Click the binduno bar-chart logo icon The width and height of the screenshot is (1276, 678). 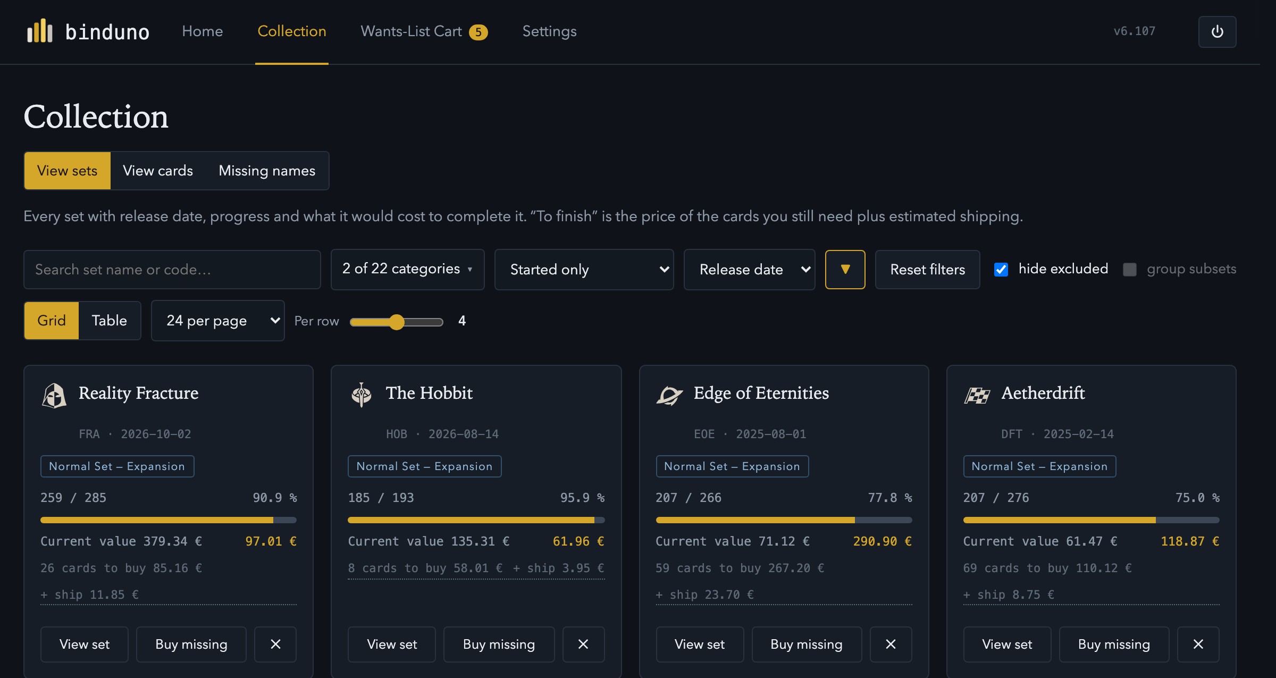[40, 31]
